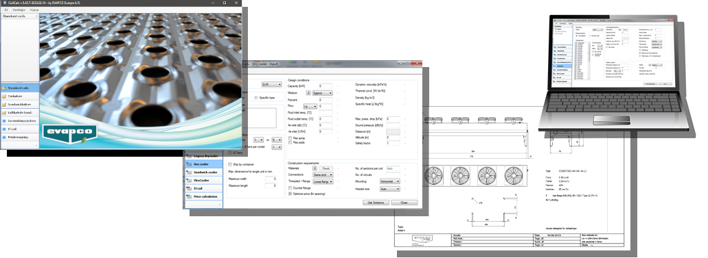The height and width of the screenshot is (258, 708).
Task: Open the Hjælp menu
Action: tap(34, 9)
